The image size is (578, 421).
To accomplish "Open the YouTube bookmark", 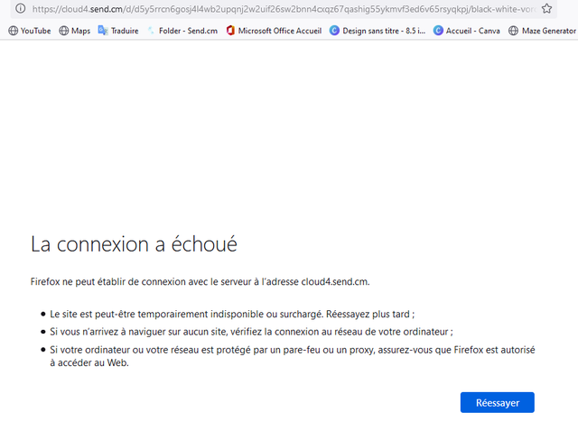I will coord(30,31).
